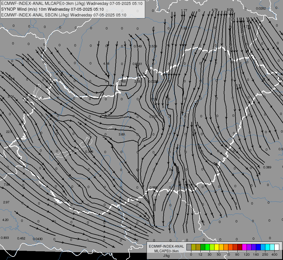Click the legend unit J/kg
283x260 pixels.
point(167,256)
